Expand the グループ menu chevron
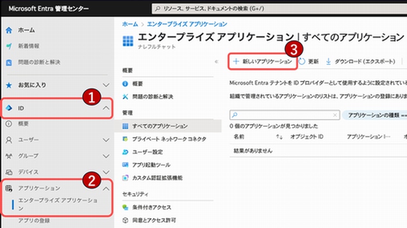 [x=106, y=156]
